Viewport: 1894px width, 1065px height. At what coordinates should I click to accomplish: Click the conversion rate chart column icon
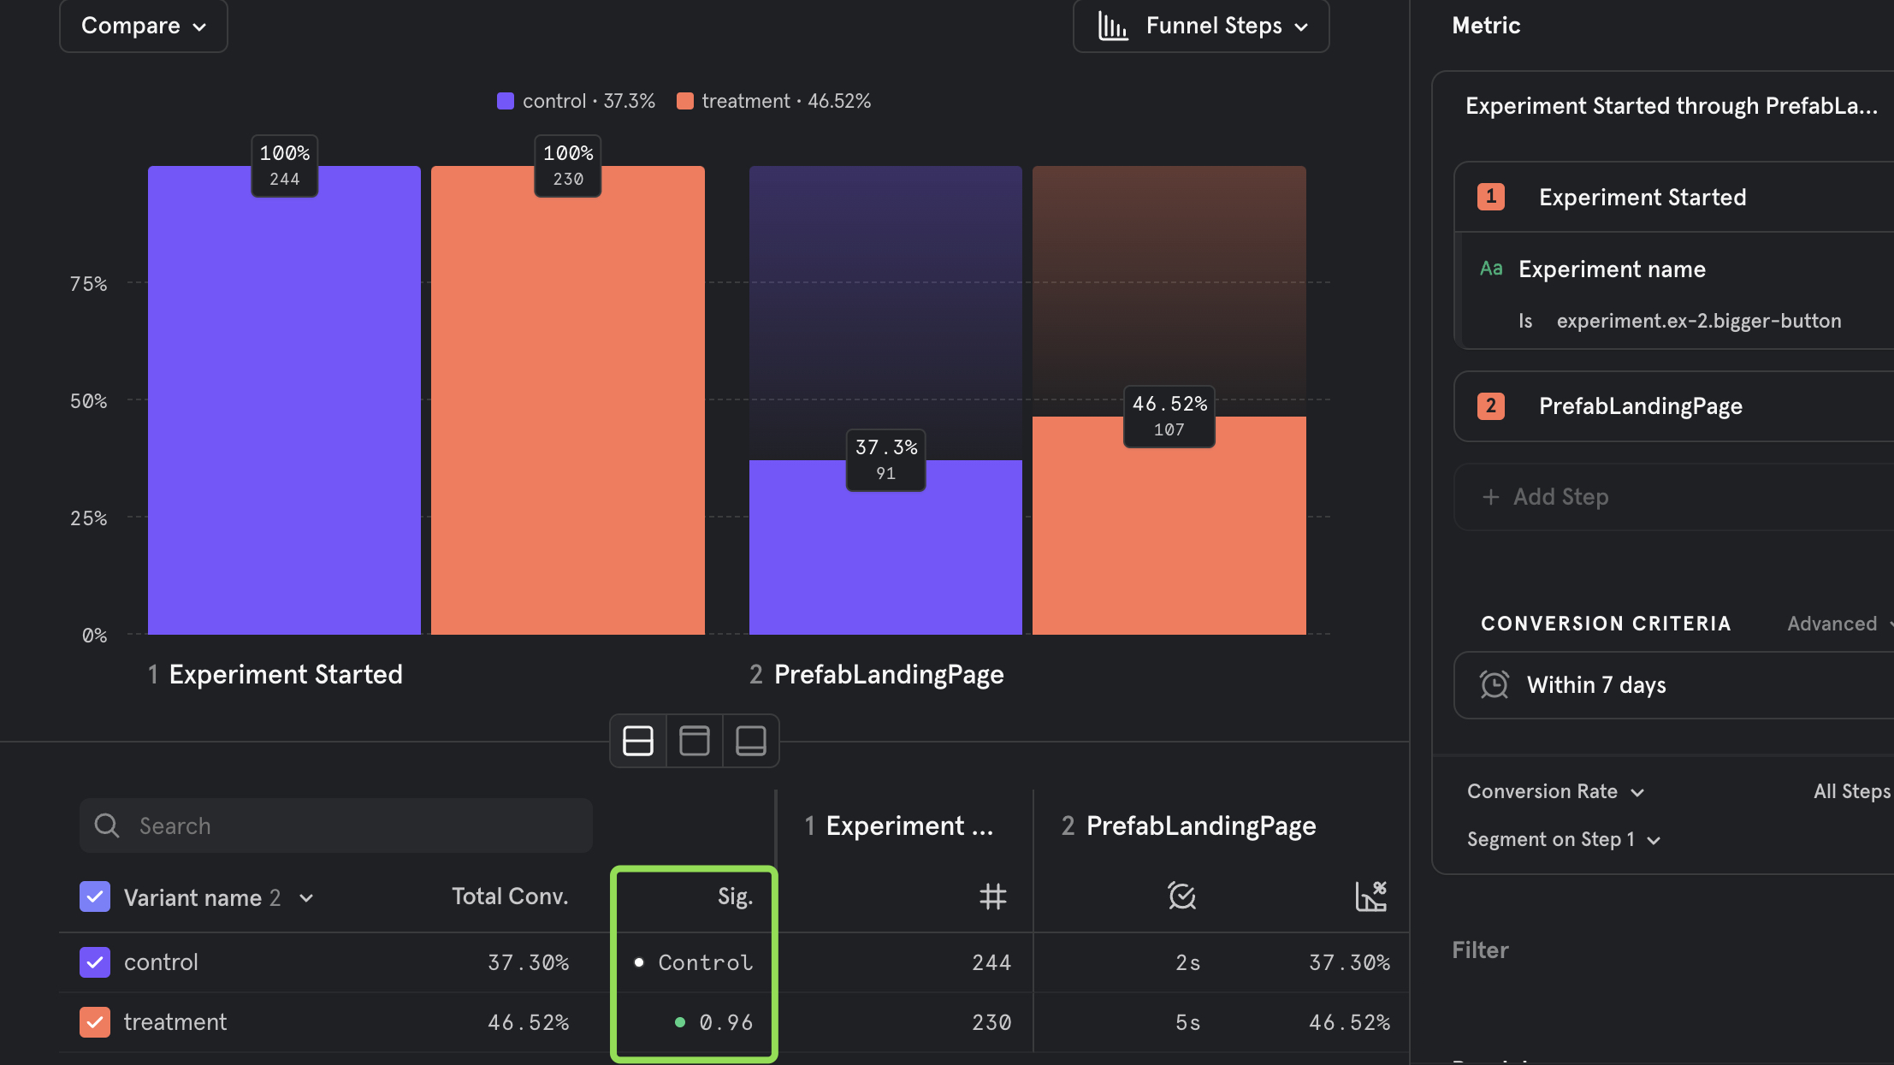click(1370, 896)
